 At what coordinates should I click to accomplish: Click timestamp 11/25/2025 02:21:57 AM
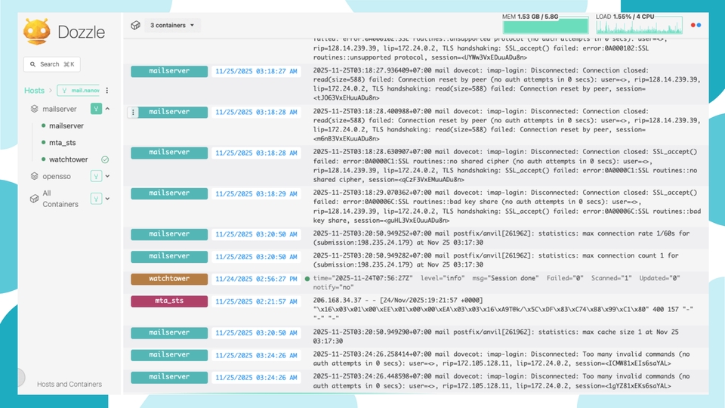pyautogui.click(x=256, y=301)
